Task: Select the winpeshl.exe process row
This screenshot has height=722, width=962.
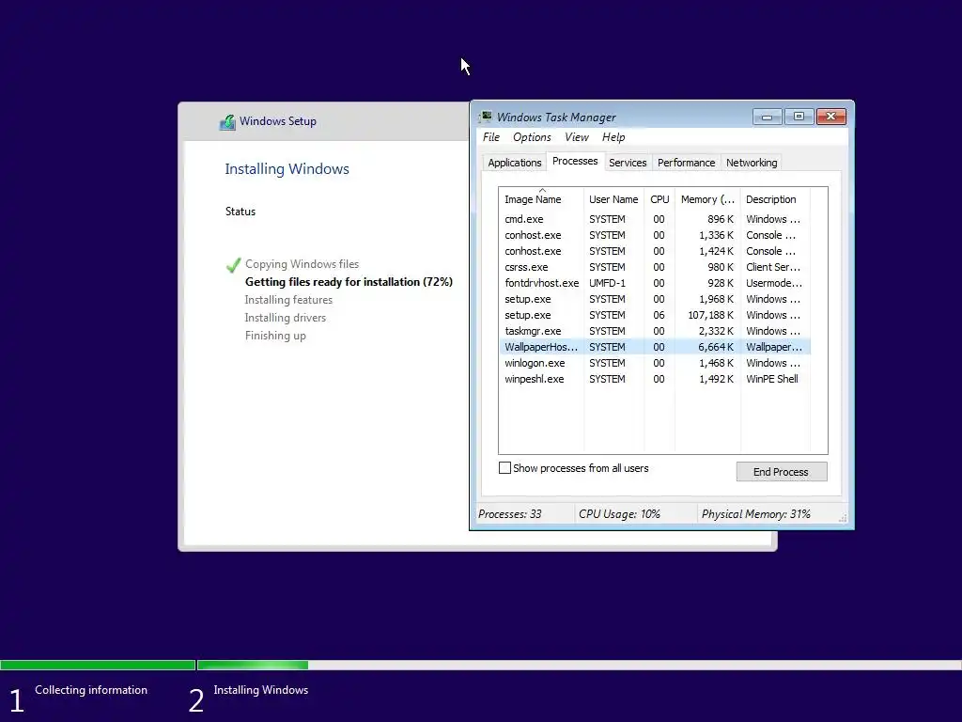Action: pos(655,379)
